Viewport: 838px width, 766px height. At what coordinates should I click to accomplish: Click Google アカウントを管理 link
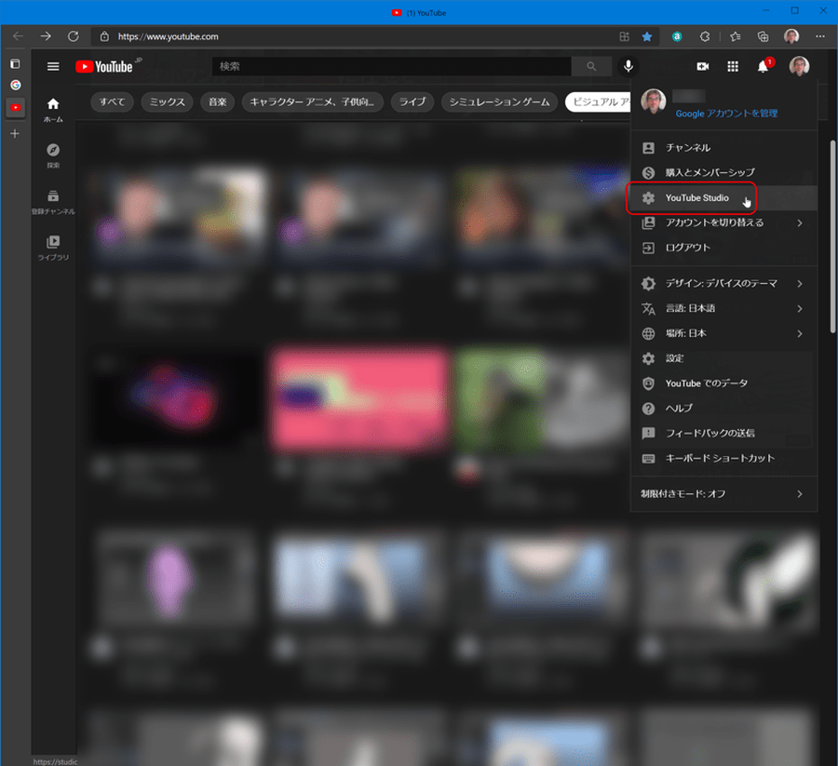pyautogui.click(x=726, y=114)
